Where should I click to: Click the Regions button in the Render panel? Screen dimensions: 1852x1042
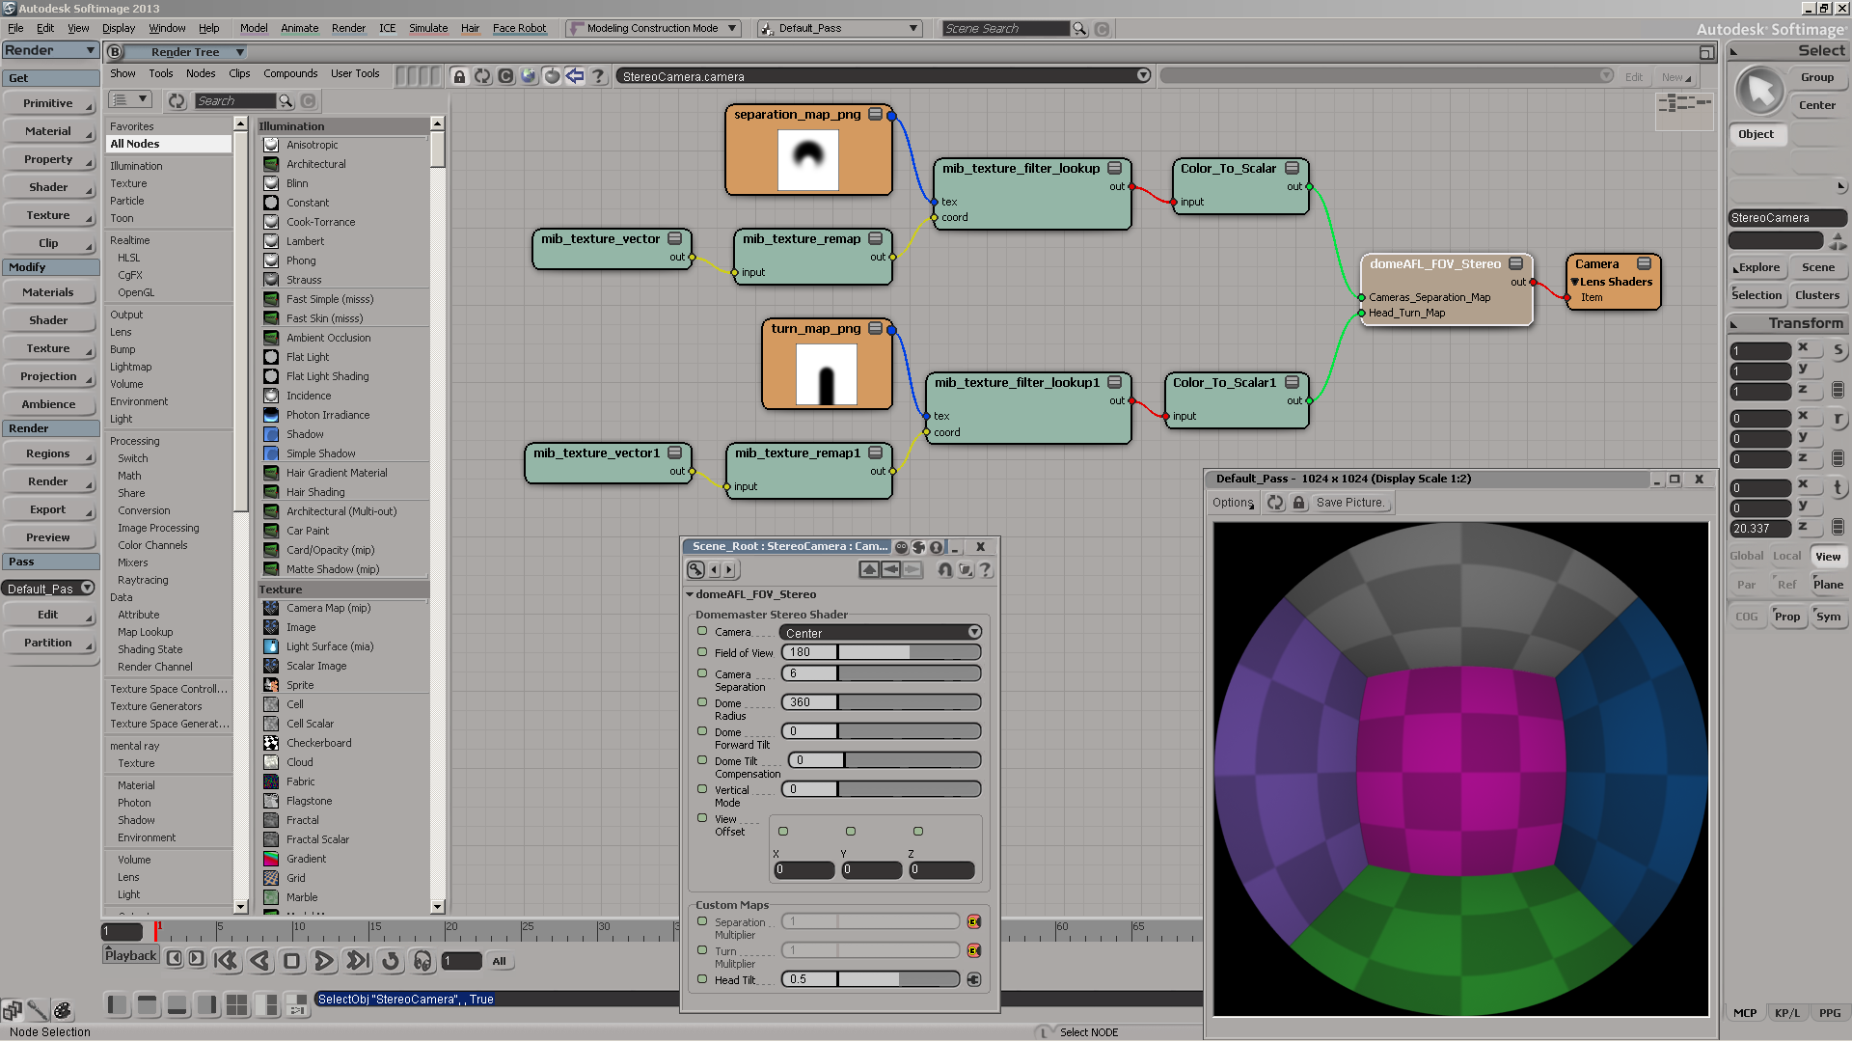tap(48, 453)
